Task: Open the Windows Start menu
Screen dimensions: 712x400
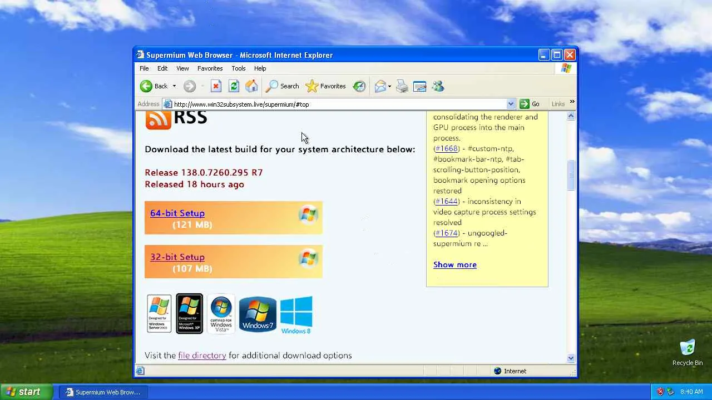Action: click(26, 392)
